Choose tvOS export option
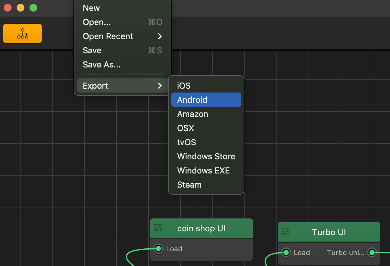 coord(206,142)
